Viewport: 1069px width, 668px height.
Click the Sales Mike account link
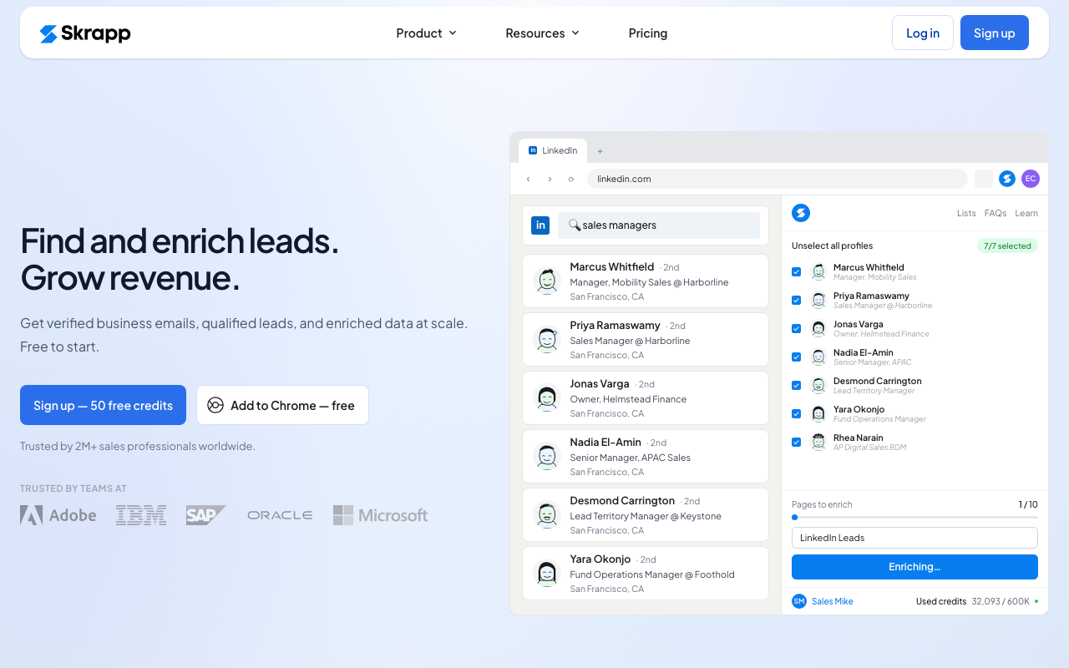click(833, 601)
